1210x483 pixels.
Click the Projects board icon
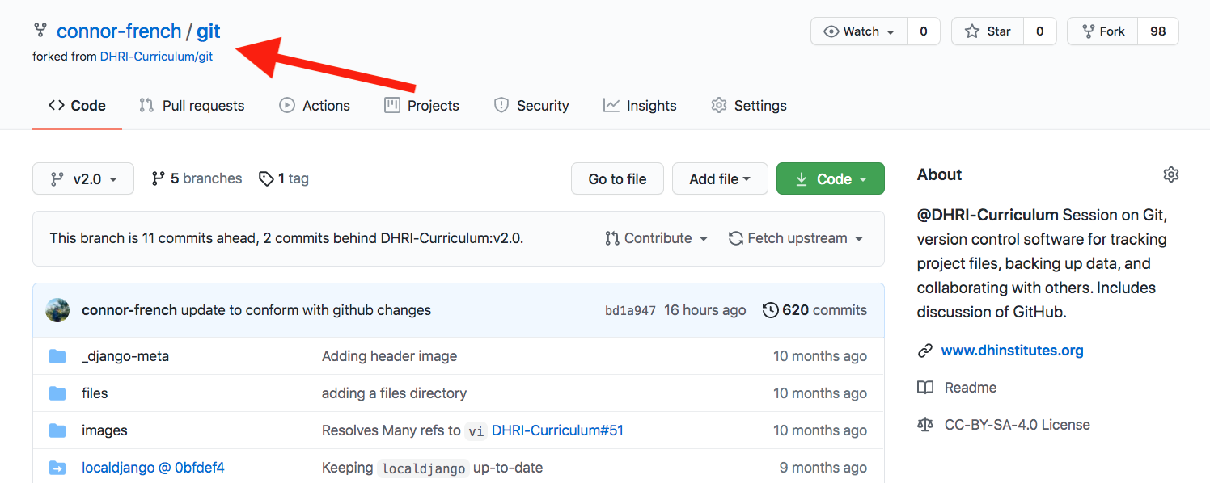tap(392, 105)
